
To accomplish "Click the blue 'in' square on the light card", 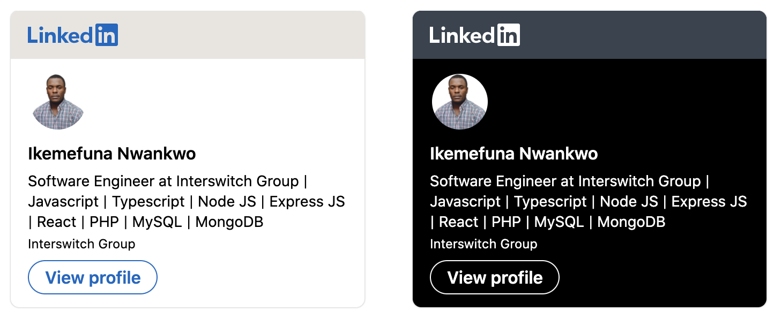I will [107, 35].
